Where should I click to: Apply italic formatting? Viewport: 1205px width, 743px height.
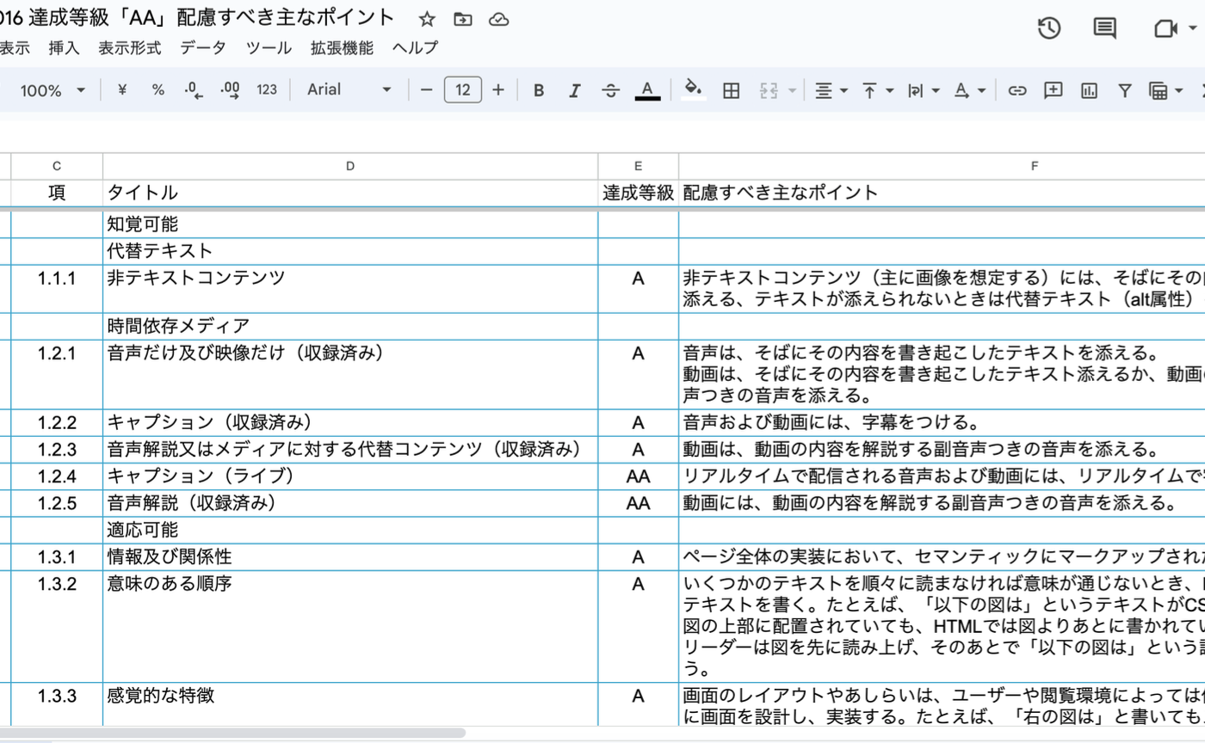pos(574,89)
